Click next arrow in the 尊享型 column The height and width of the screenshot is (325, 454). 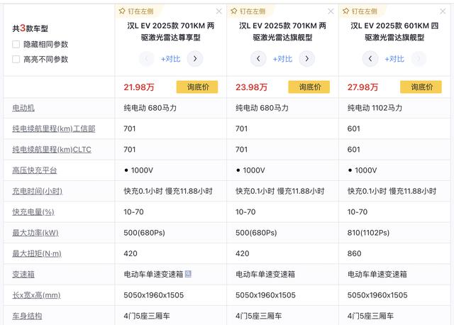[x=195, y=59]
